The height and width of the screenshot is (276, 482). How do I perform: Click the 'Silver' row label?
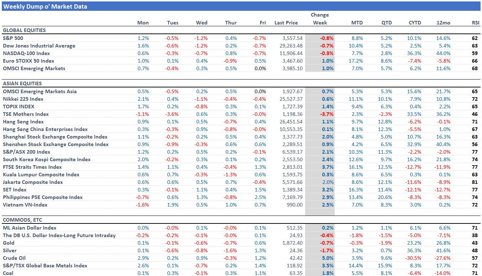click(9, 250)
